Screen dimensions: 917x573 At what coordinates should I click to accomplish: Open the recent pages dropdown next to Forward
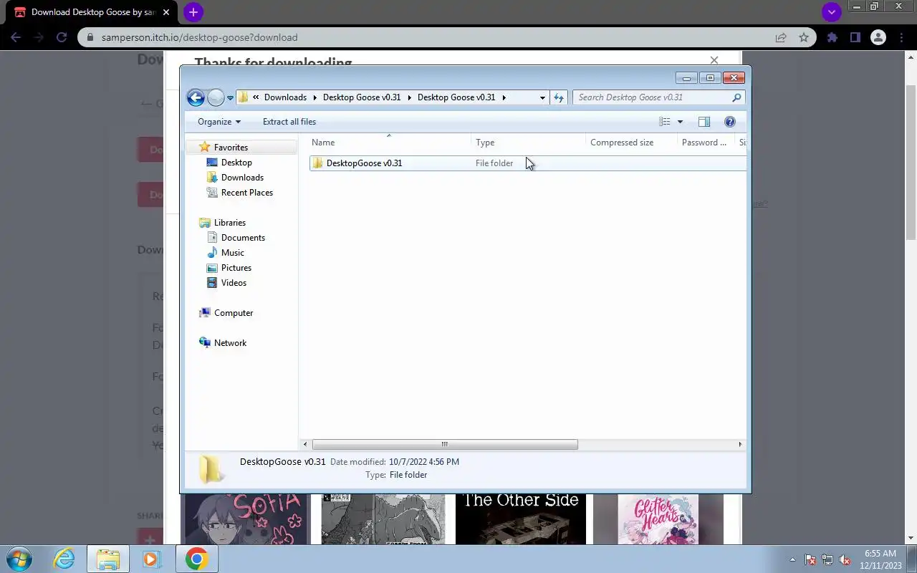click(x=230, y=98)
